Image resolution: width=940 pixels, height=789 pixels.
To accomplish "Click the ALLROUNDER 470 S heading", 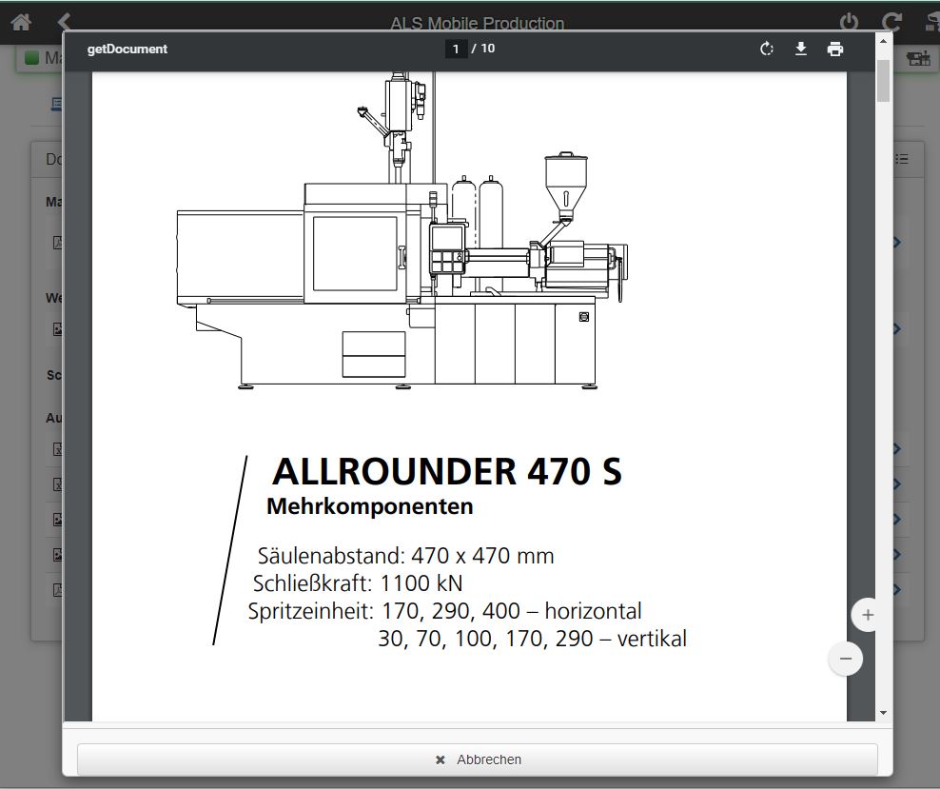I will [447, 471].
